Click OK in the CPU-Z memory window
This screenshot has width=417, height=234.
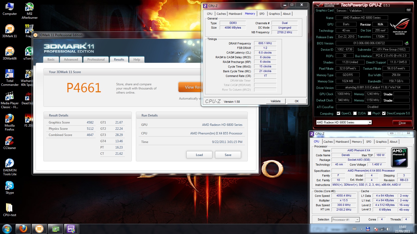point(297,101)
